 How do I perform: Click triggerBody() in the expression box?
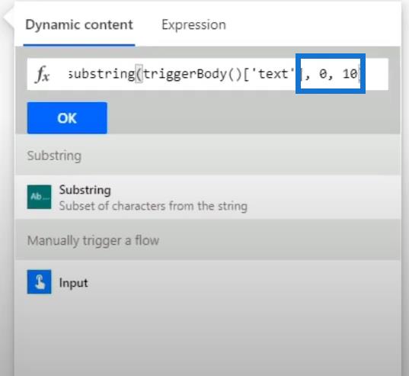tap(193, 74)
